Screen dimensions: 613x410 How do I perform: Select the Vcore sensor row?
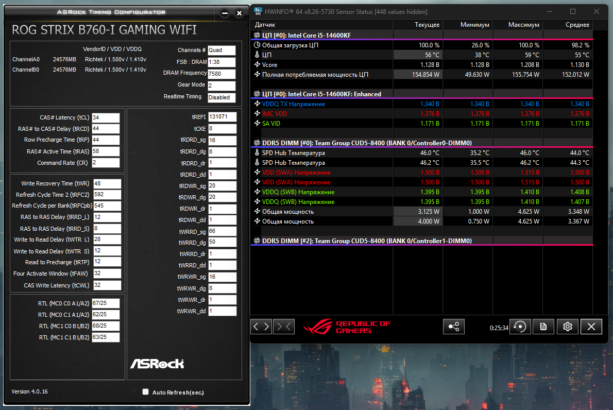click(422, 64)
